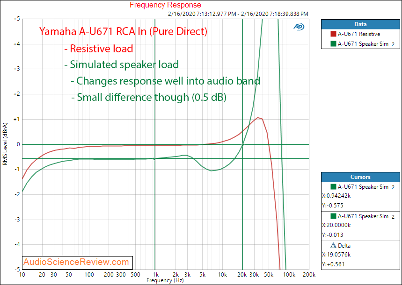The image size is (402, 285).
Task: Click the 10 Hz frequency axis tick label
Action: pos(22,275)
